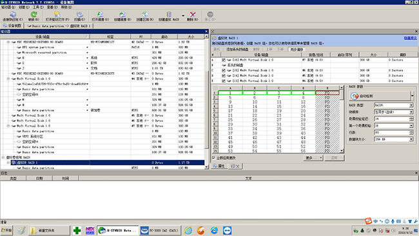Uncheck the [16] Msft Virtual Disk checkbox
The width and height of the screenshot is (419, 236).
coord(224,60)
